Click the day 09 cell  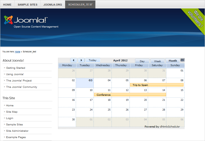coord(67,93)
